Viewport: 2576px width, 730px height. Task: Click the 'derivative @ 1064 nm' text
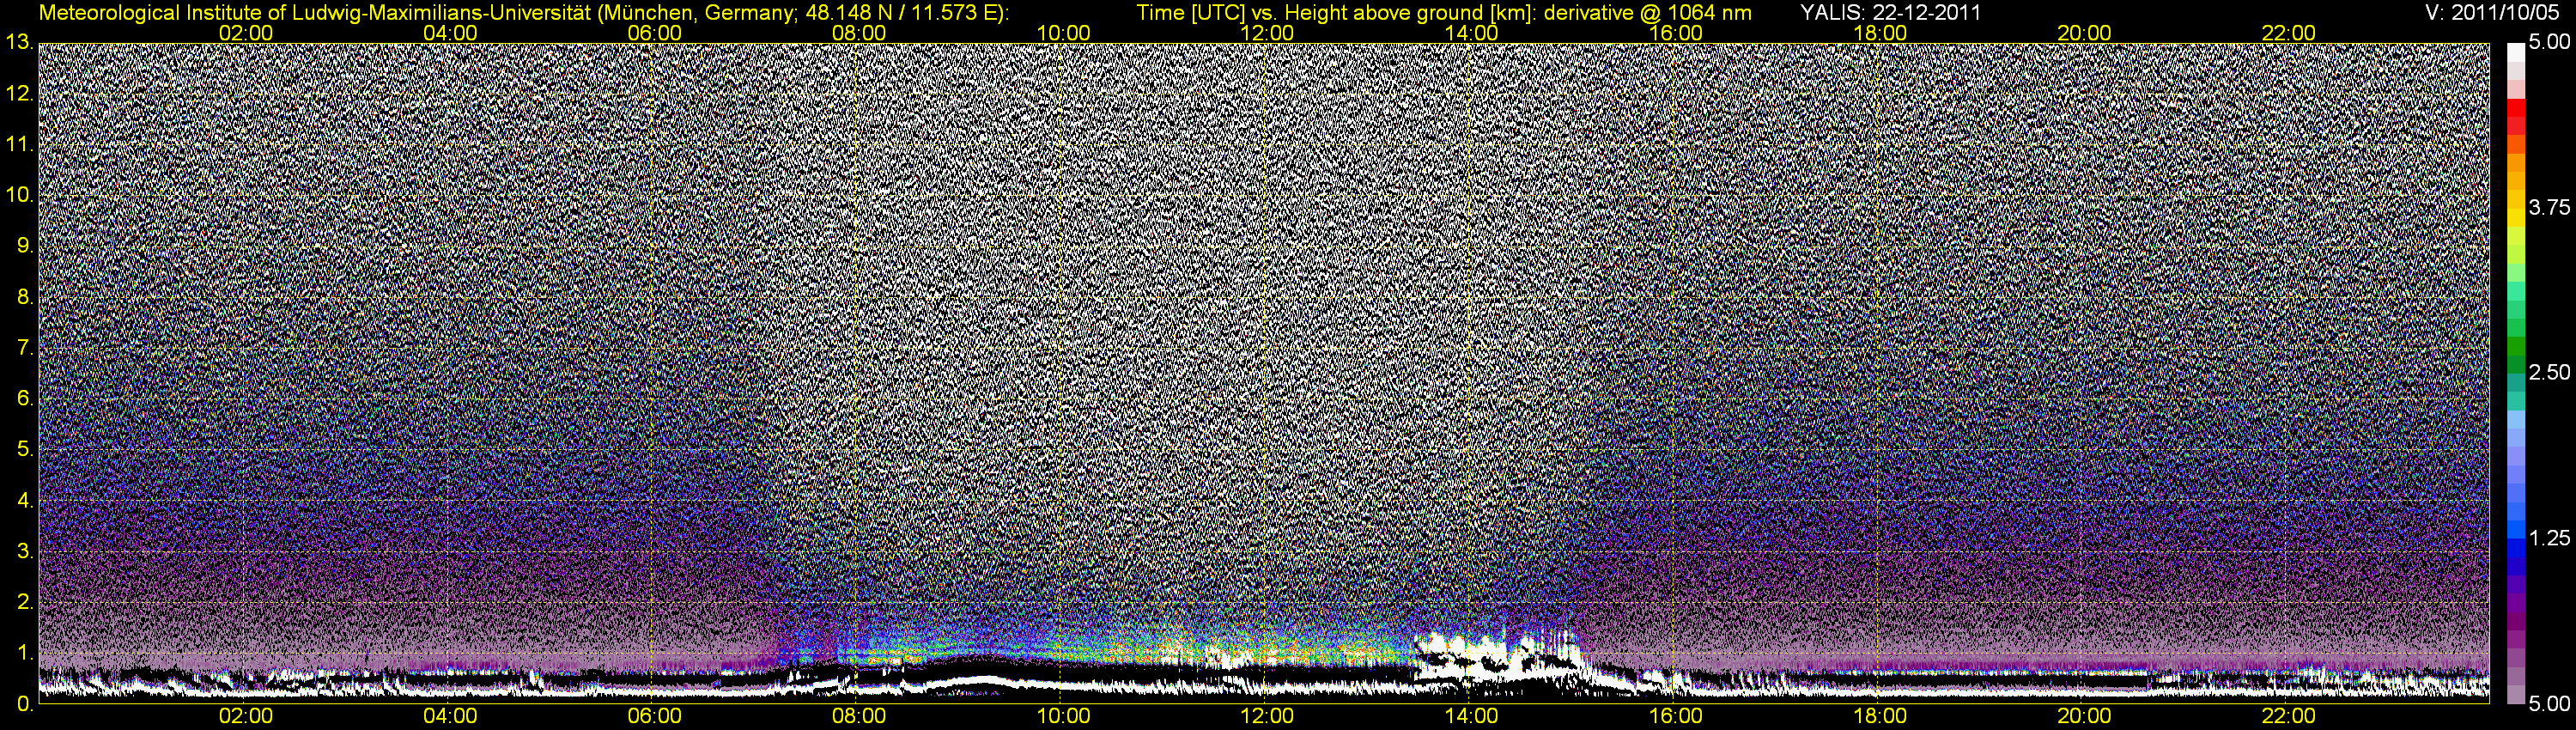[1648, 12]
